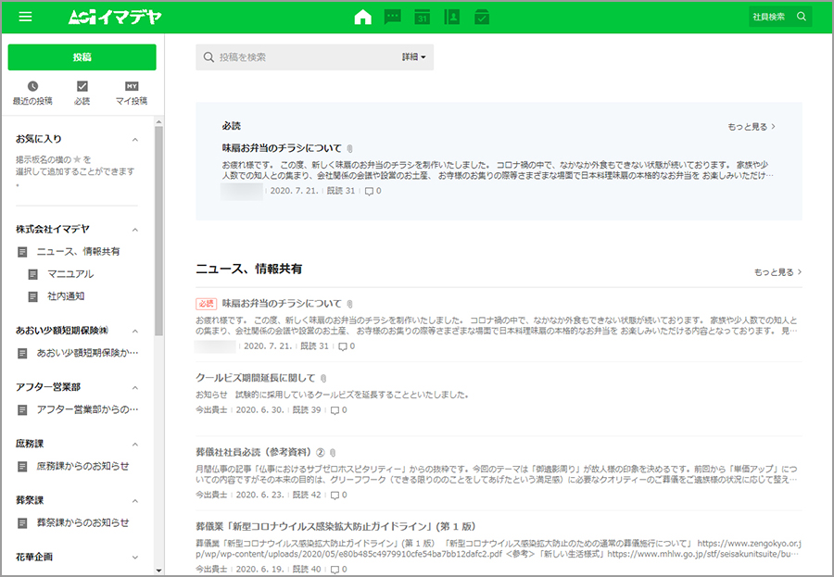
Task: Collapse the お気に入り section
Action: click(134, 139)
